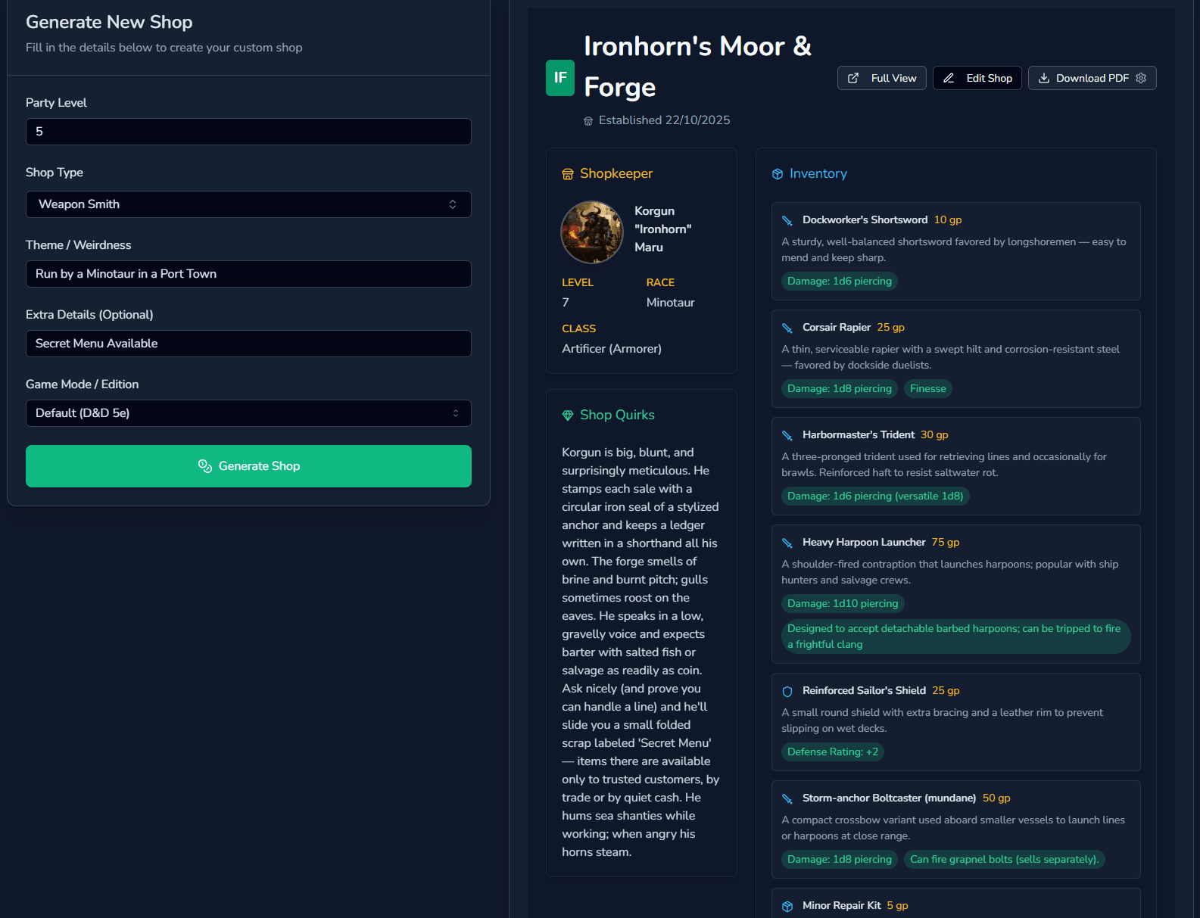Click the sword icon beside Corsair Rapier
The image size is (1200, 918).
[787, 328]
